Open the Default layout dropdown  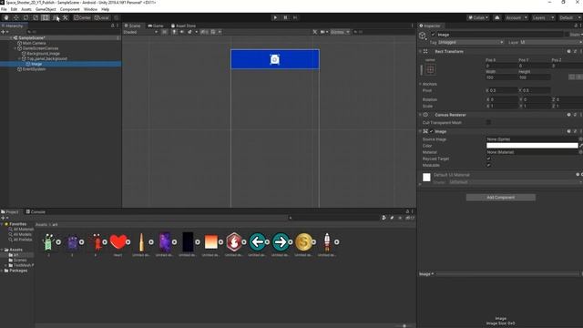tap(570, 17)
